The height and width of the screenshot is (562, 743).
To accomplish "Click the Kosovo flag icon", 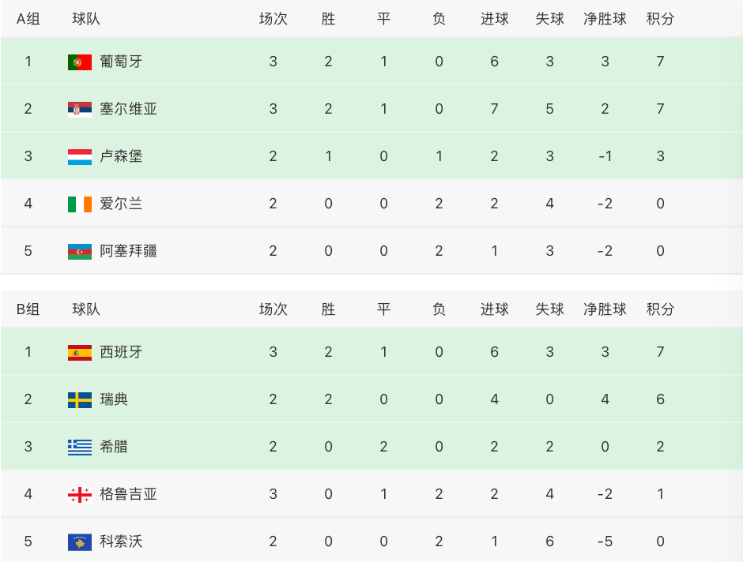I will pyautogui.click(x=80, y=541).
